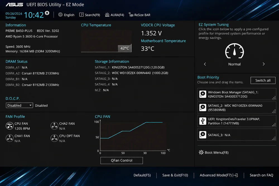
Task: Click Save & Exit(F10)
Action: 175,175
